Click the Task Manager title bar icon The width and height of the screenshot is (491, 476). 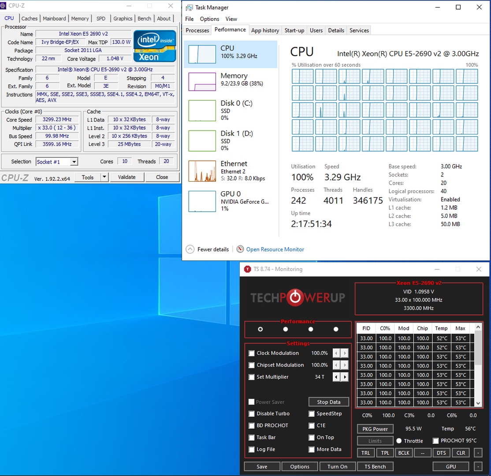click(x=189, y=7)
